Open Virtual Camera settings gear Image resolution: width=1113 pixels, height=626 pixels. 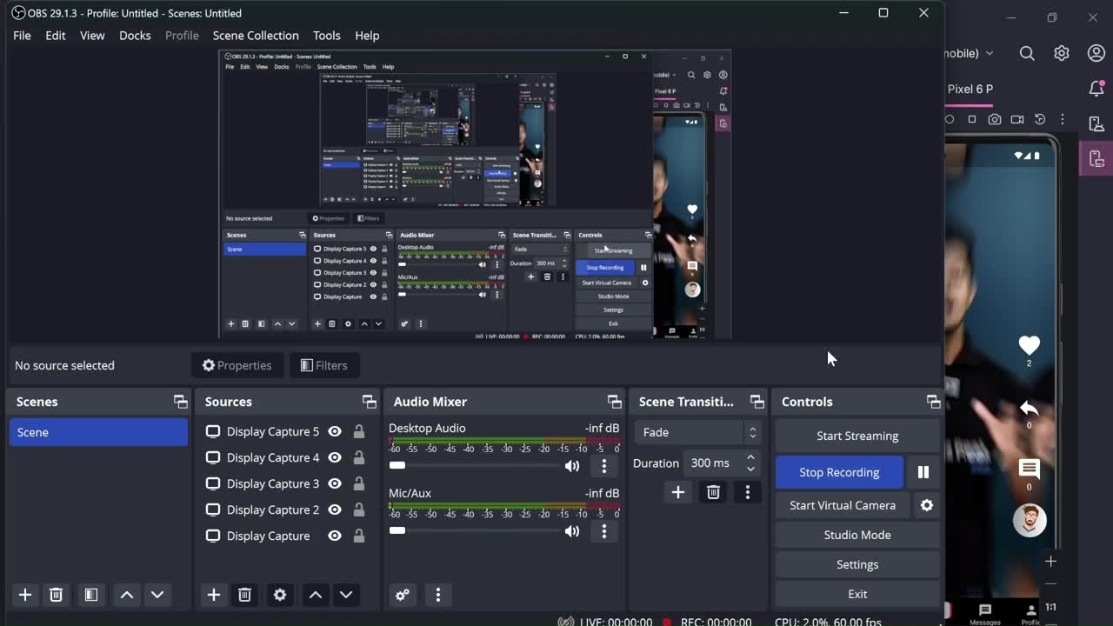pos(927,505)
